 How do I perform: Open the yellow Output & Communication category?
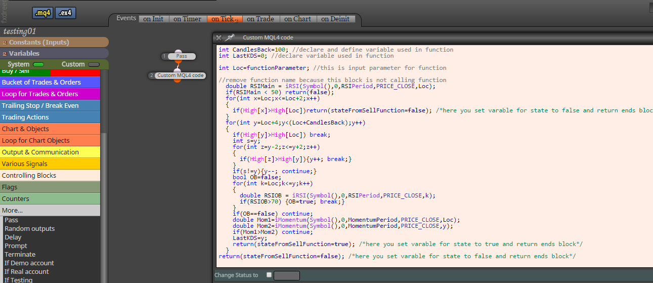50,152
